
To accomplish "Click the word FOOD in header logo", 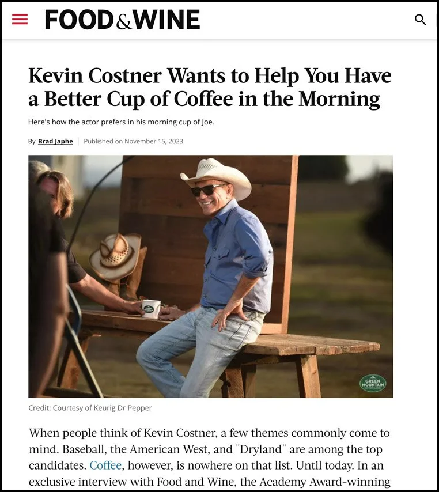I will coord(80,20).
